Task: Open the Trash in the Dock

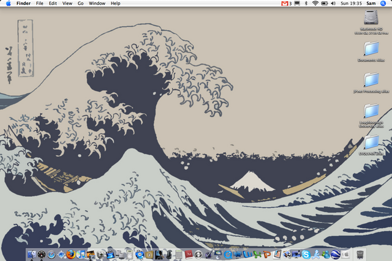Action: (360, 254)
